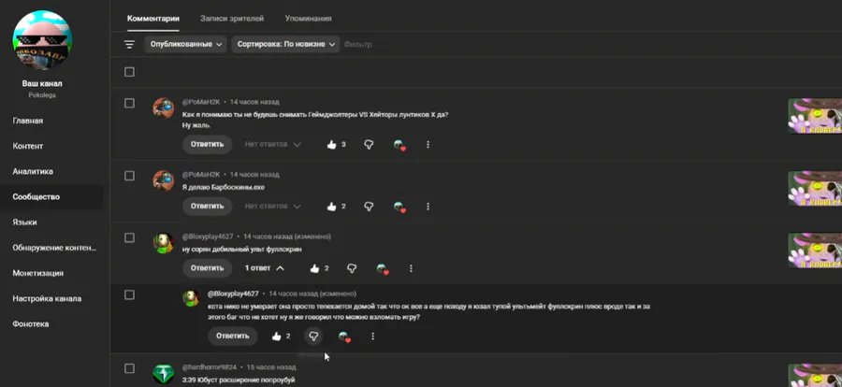842x387 pixels.
Task: Collapse the '1 ответ' replies thread
Action: (264, 268)
